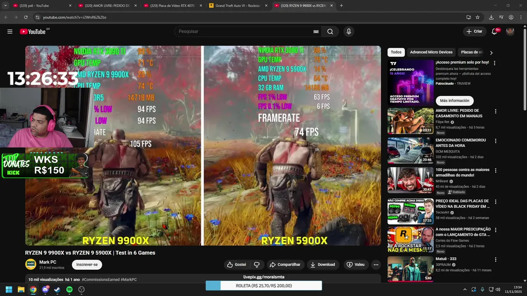Open Windows Start menu
The image size is (527, 296).
pos(9,289)
